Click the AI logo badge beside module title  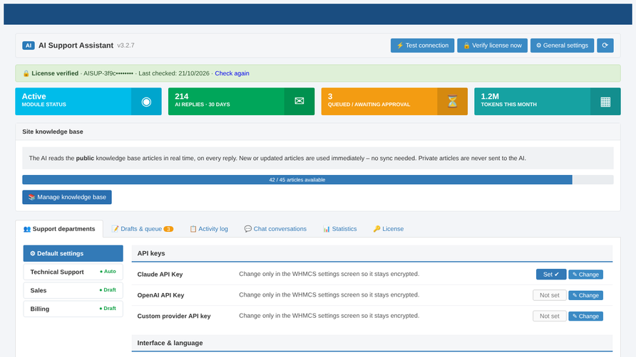tap(29, 46)
